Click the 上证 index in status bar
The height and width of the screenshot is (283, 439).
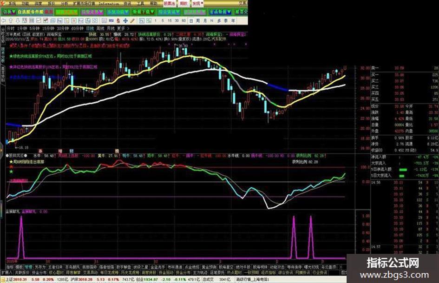point(16,279)
